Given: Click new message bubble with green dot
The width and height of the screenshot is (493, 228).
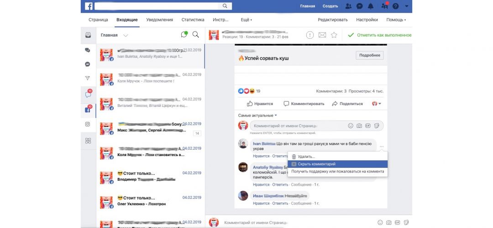Looking at the screenshot, I should click(x=184, y=35).
